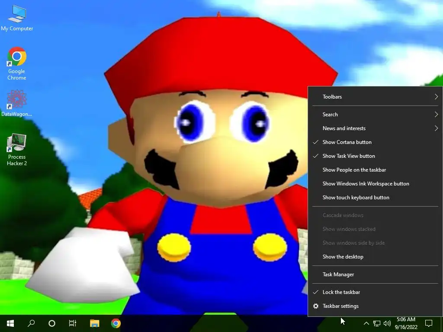This screenshot has width=443, height=332.
Task: Click the taskbar Search magnifier icon
Action: point(31,323)
